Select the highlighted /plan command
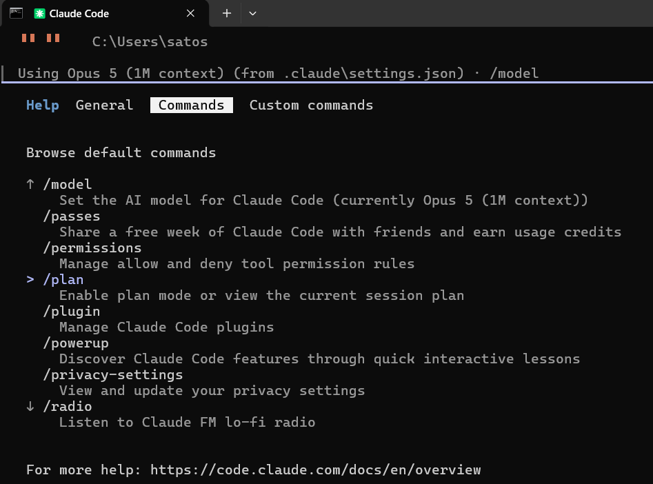The width and height of the screenshot is (653, 484). point(63,279)
